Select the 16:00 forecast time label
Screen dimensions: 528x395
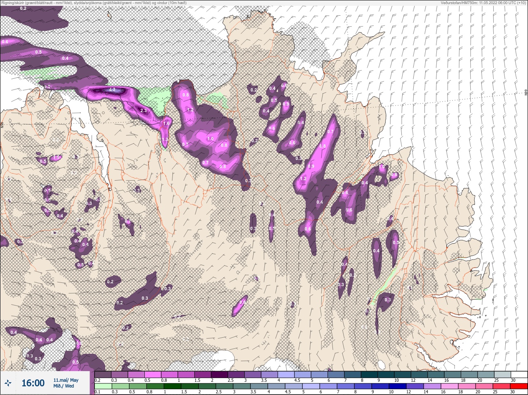point(33,383)
